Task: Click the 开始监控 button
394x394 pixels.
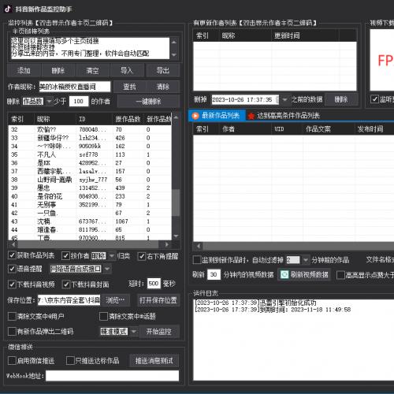Action: tap(159, 332)
